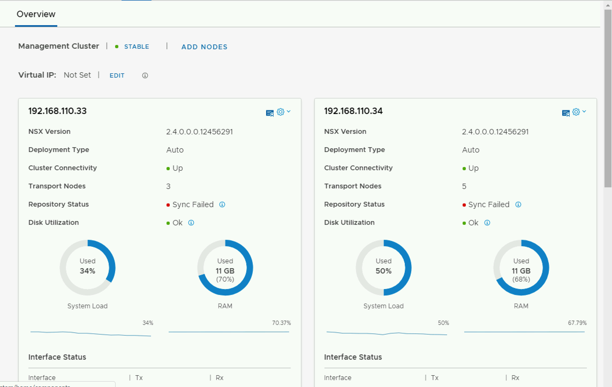This screenshot has width=612, height=387.
Task: Click System Load 34% donut chart
Action: tap(88, 268)
